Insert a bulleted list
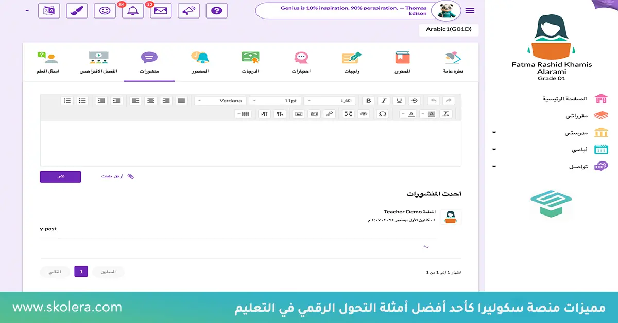 (82, 101)
